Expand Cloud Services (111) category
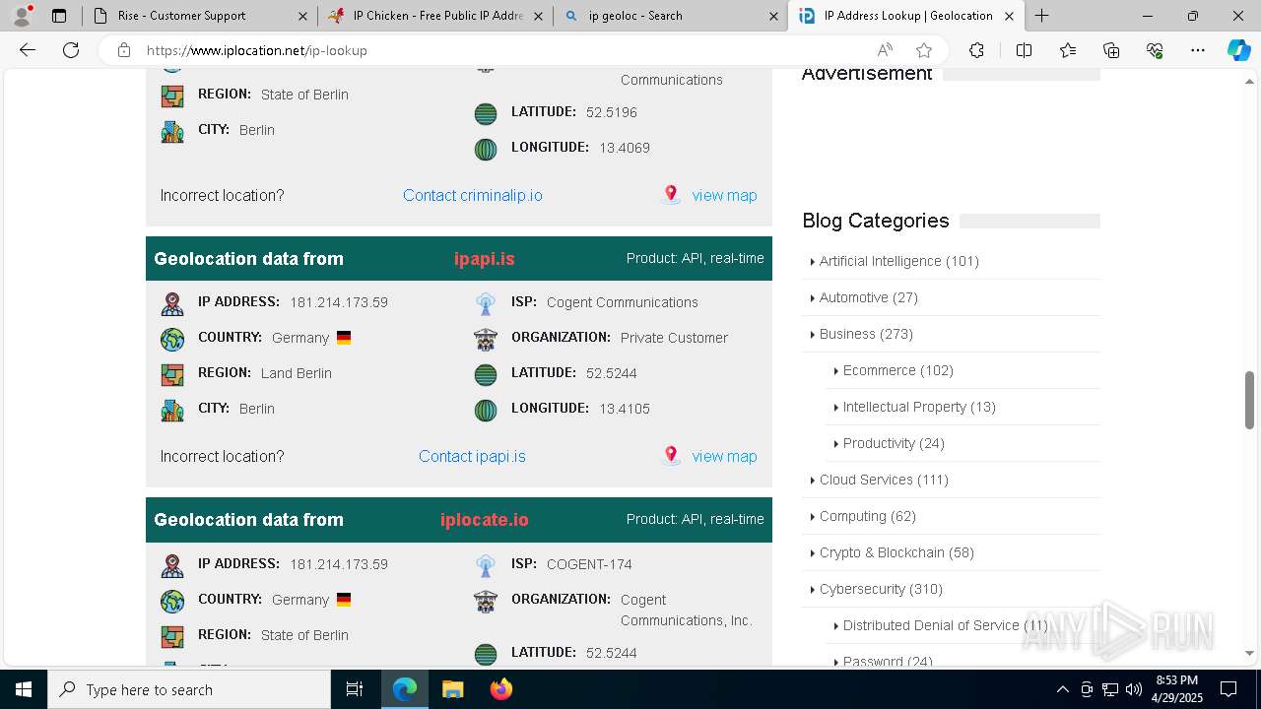 click(884, 480)
